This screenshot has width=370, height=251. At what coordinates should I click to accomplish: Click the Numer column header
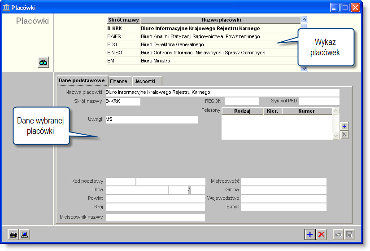coord(307,111)
